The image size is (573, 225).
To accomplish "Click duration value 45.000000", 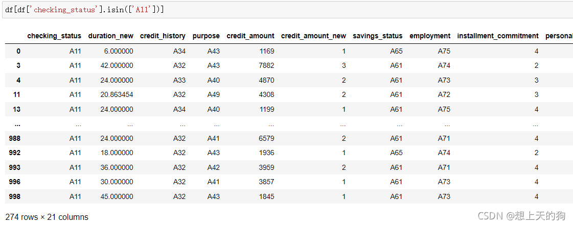I will 117,196.
